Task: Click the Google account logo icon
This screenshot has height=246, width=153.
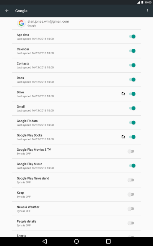Action: click(x=21, y=23)
